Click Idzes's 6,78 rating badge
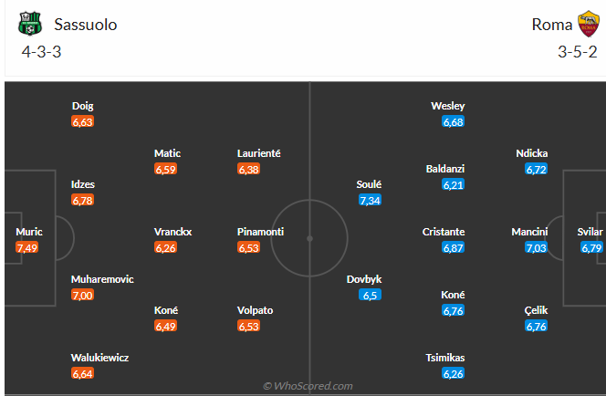Screen dimensions: 606x396 83,200
